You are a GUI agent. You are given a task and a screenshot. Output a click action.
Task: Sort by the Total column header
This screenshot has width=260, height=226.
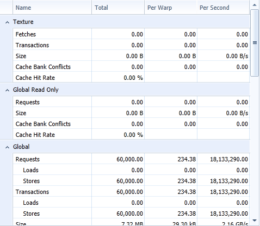pos(118,8)
